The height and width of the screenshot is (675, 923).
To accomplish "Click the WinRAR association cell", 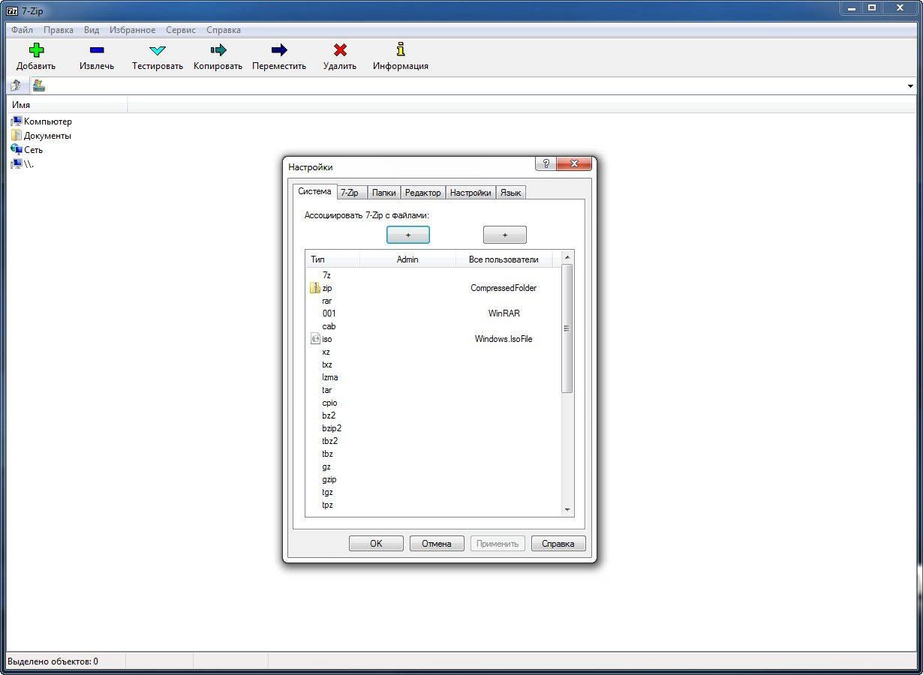I will coord(504,313).
